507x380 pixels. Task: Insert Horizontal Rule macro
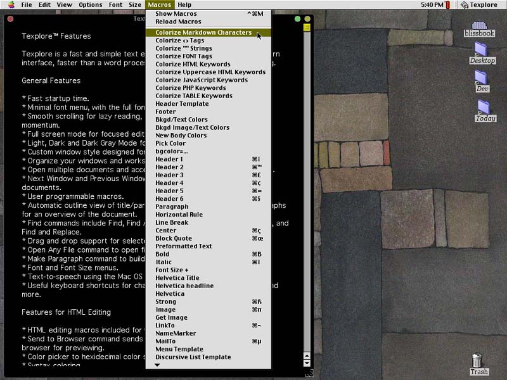(x=209, y=215)
